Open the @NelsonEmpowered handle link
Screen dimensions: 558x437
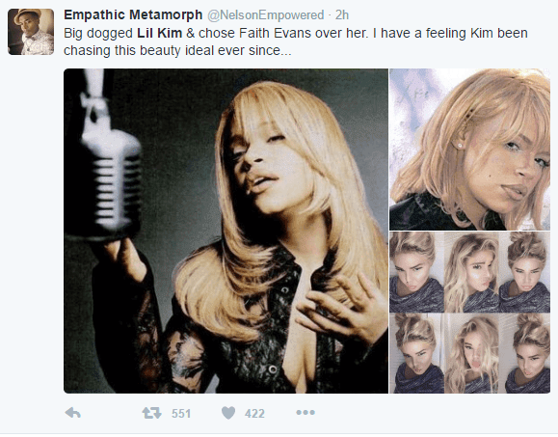(x=265, y=15)
